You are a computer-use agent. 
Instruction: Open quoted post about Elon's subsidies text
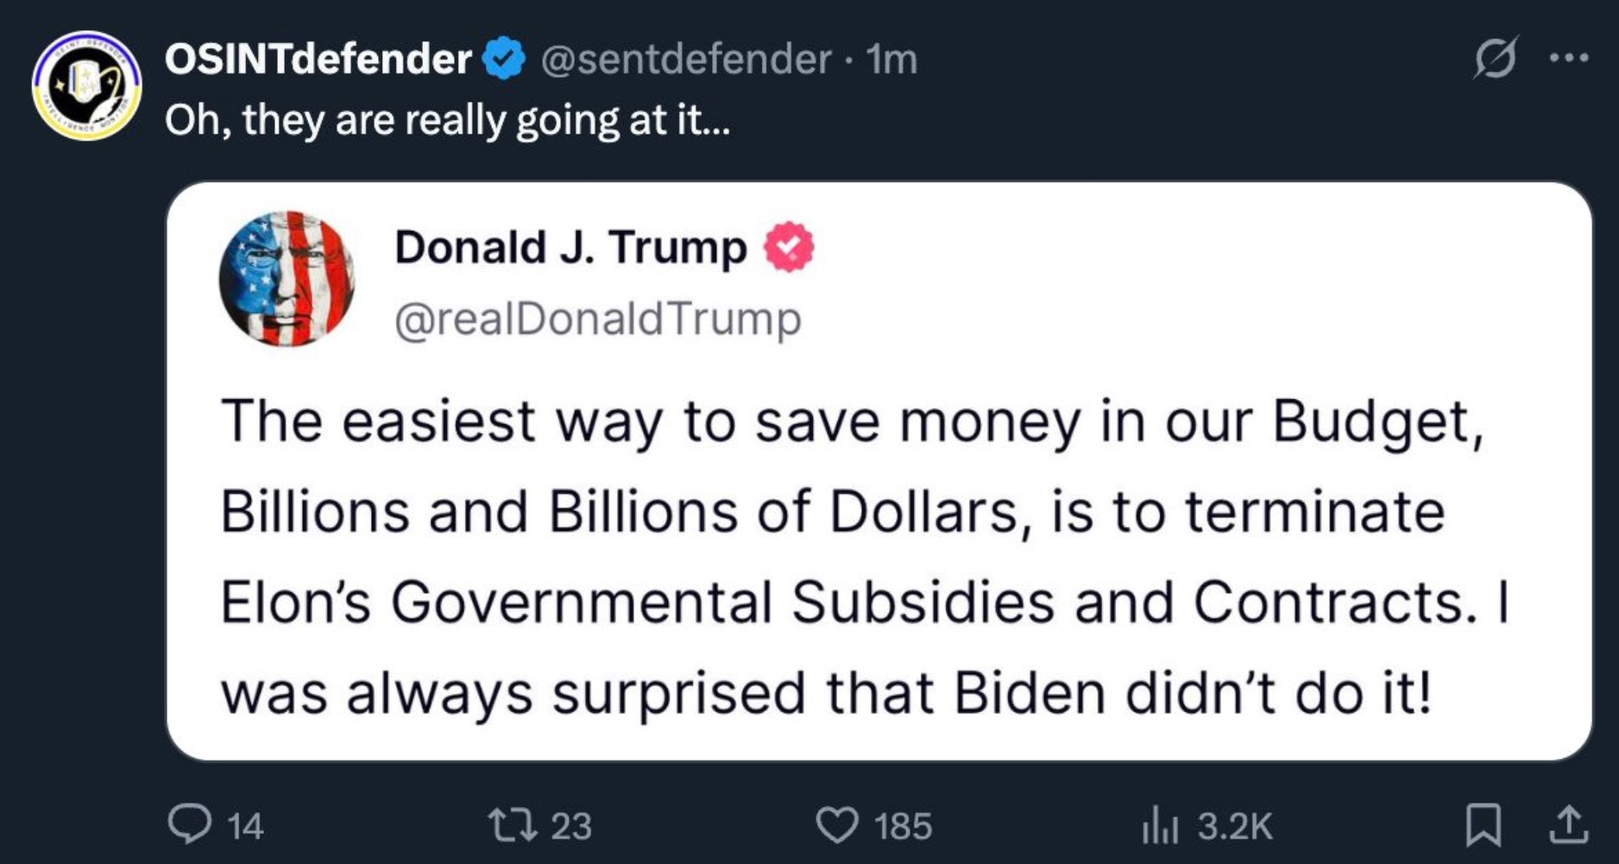coord(863,556)
